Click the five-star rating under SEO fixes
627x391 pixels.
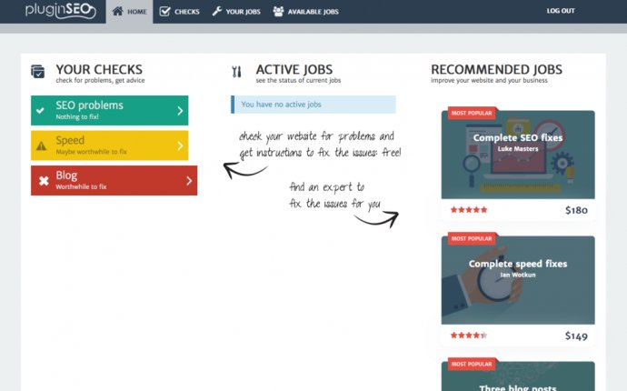pyautogui.click(x=469, y=210)
